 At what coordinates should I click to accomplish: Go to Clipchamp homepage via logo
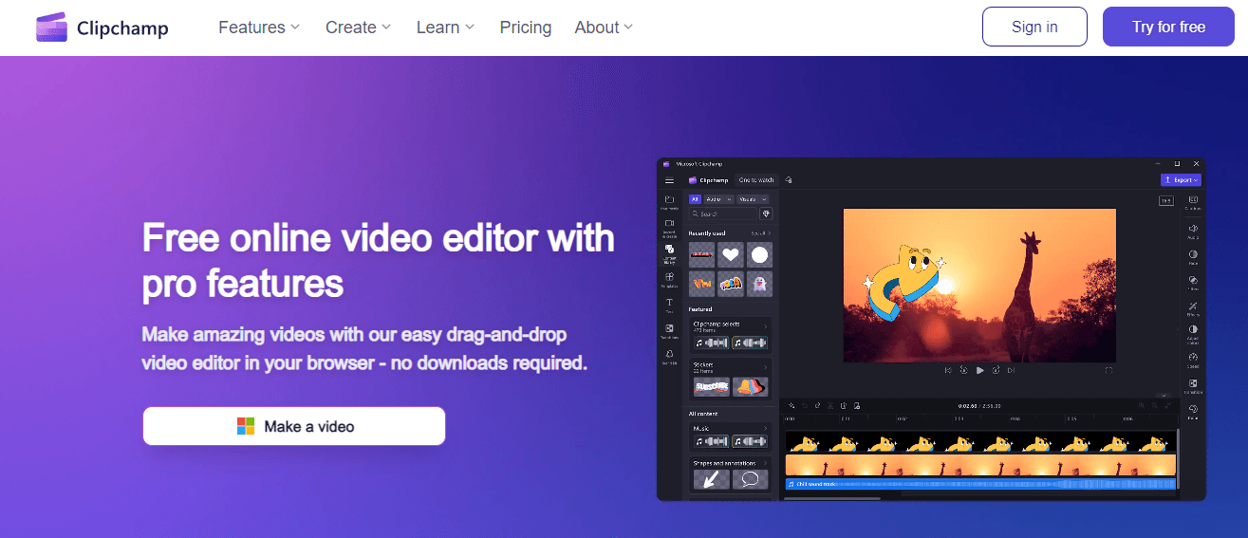click(x=102, y=28)
